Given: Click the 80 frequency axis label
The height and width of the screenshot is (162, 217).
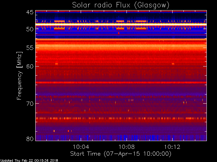Looking at the screenshot, I should [x=30, y=139].
